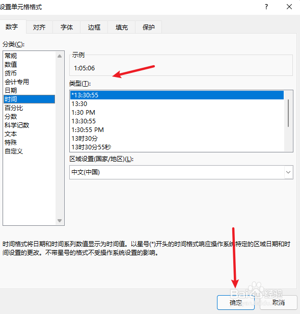Open the 区域设置 locale dropdown
300x314 pixels.
pos(181,172)
